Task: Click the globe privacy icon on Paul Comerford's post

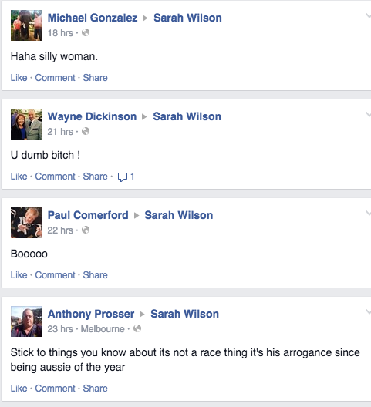Action: click(x=86, y=230)
